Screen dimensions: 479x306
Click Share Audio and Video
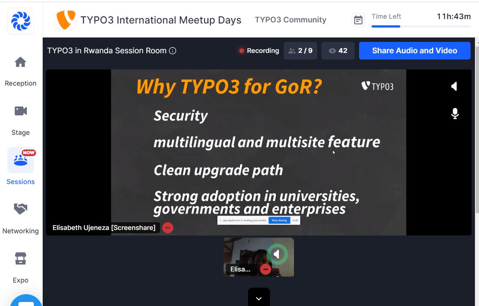pyautogui.click(x=415, y=51)
